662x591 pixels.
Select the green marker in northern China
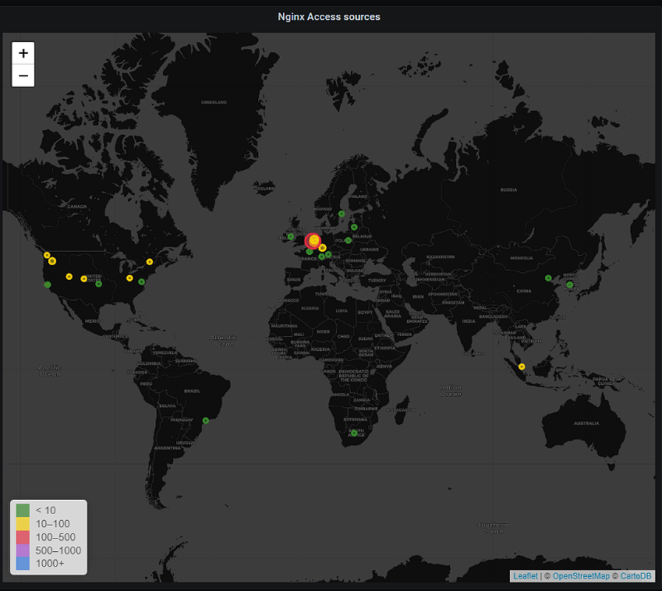(548, 279)
